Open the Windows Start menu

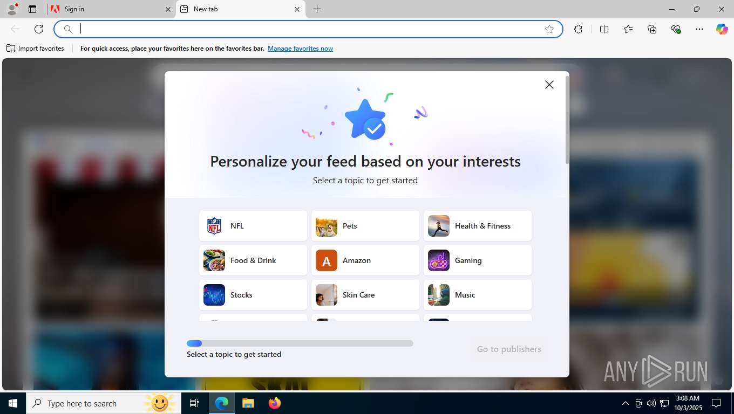[x=13, y=403]
